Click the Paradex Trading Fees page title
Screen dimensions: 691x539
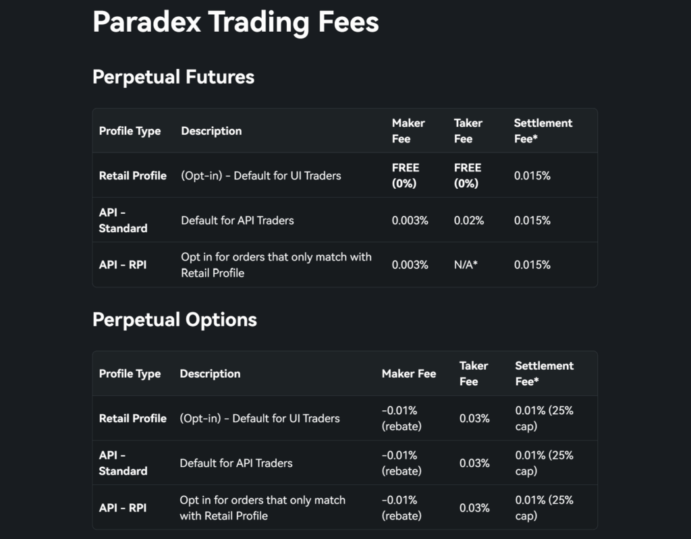[236, 22]
